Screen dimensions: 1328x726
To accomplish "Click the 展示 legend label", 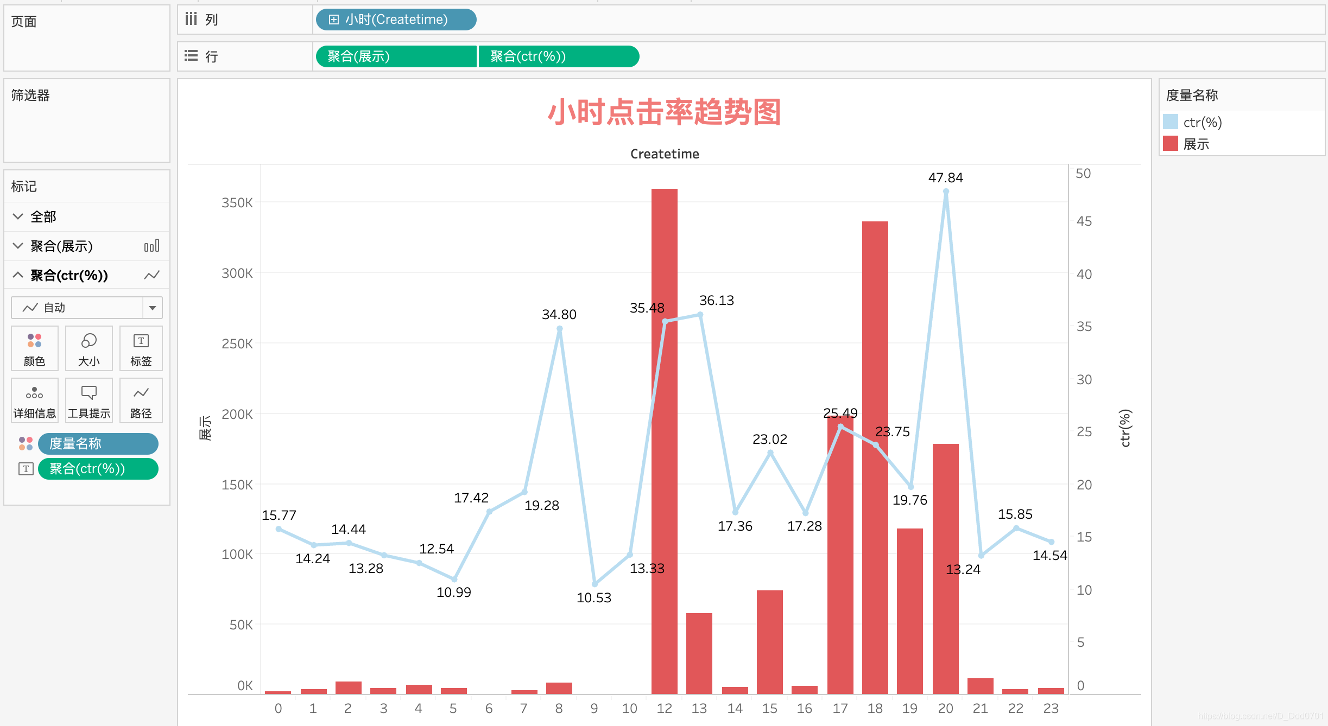I will pyautogui.click(x=1196, y=144).
